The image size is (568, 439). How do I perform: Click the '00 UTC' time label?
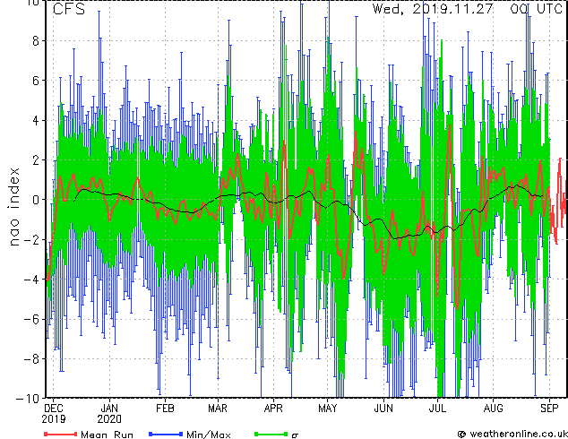[537, 8]
